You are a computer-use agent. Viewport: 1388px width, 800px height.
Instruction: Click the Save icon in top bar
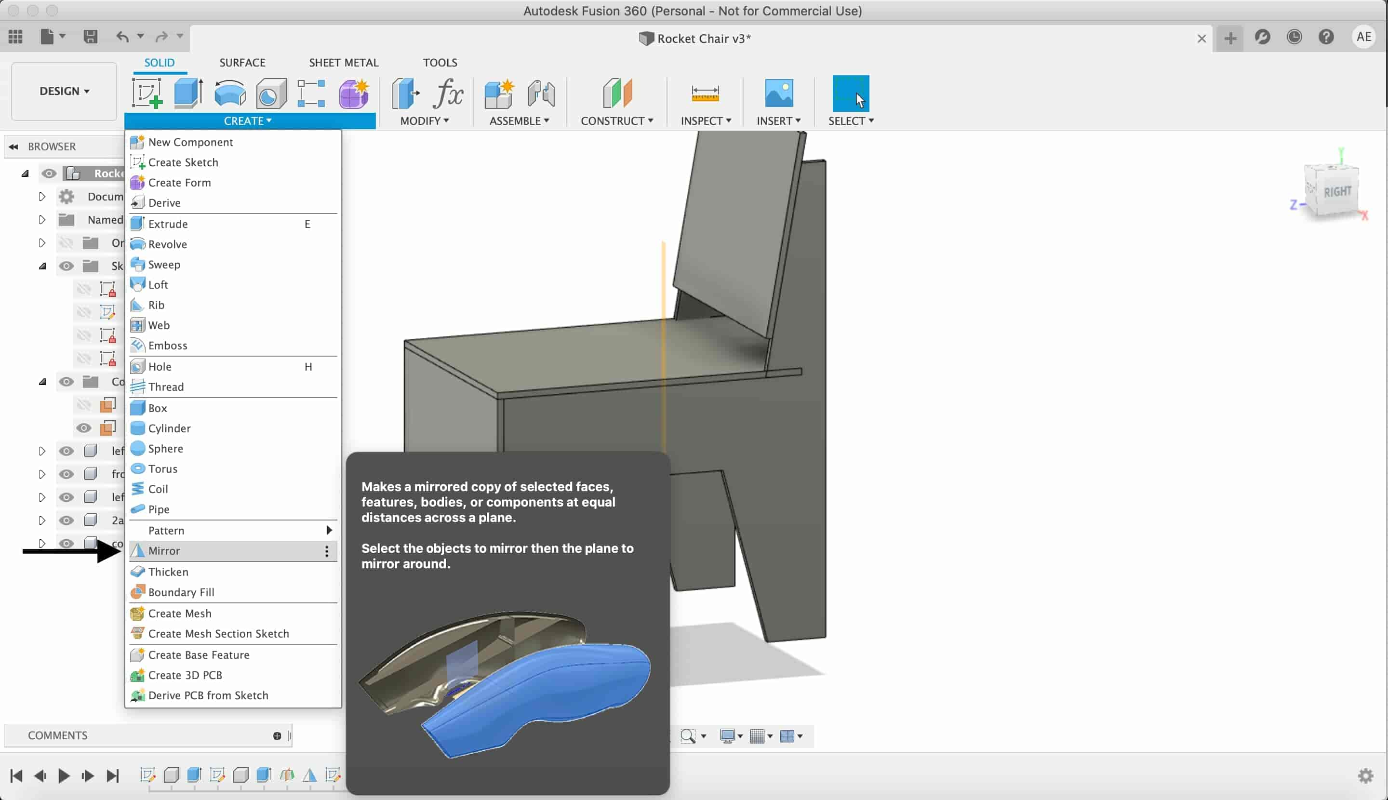coord(90,37)
